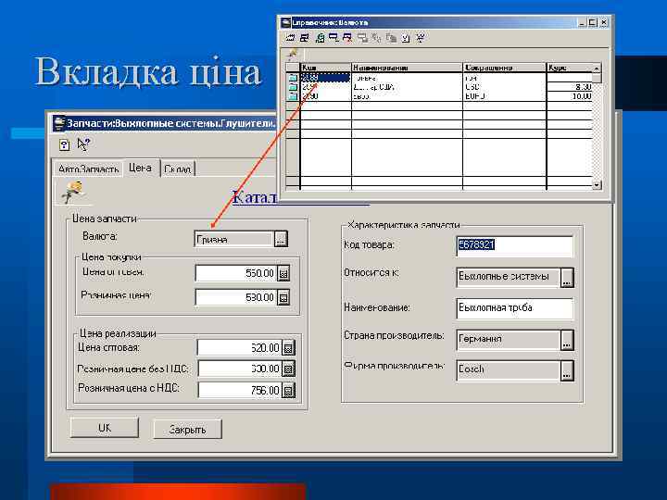667x500 pixels.
Task: Click the Цена оптовая field 620.00
Action: point(239,348)
